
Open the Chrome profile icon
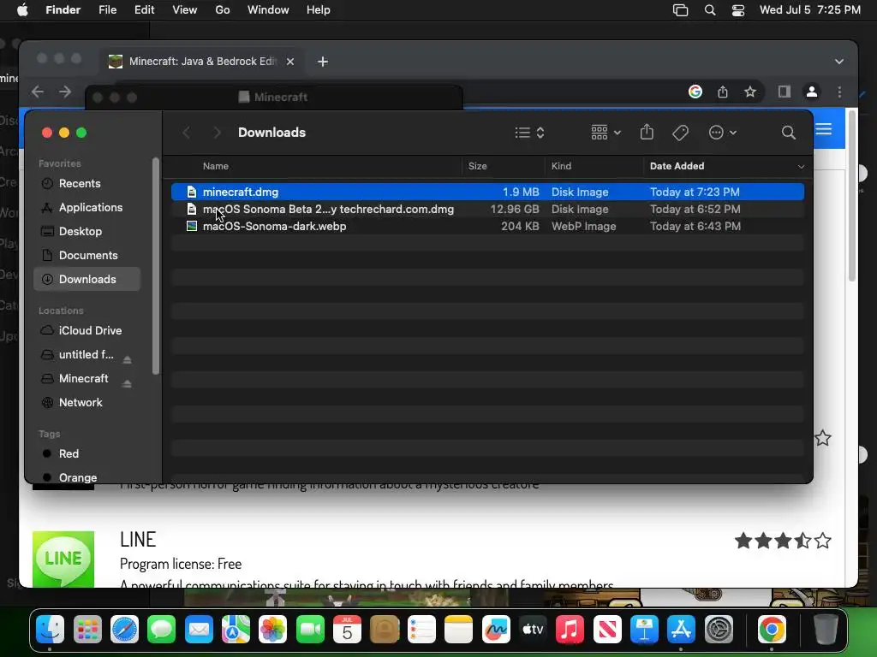[x=812, y=92]
